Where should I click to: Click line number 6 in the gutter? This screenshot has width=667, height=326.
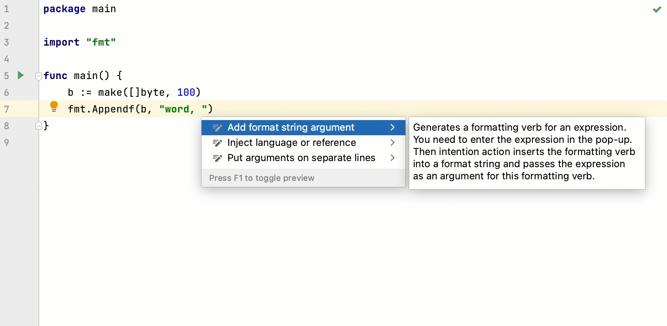6,92
